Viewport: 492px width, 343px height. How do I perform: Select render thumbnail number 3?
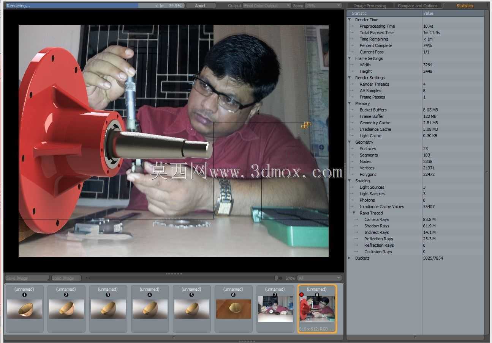pyautogui.click(x=108, y=309)
